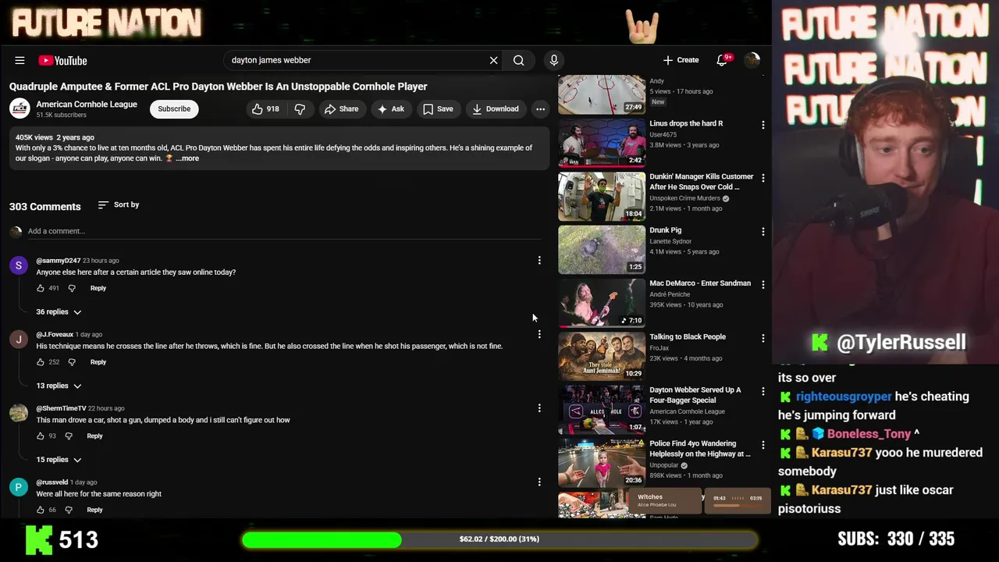Open options menu for @J.Foveaux comment
The width and height of the screenshot is (999, 562).
click(539, 334)
